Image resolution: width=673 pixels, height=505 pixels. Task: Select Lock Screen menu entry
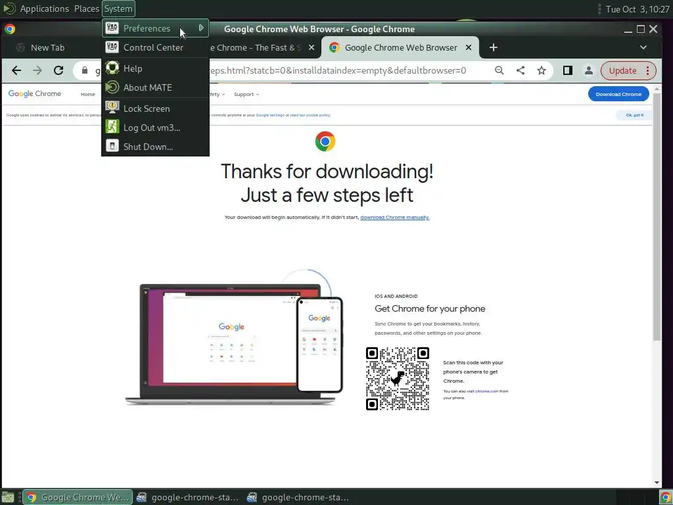point(155,108)
